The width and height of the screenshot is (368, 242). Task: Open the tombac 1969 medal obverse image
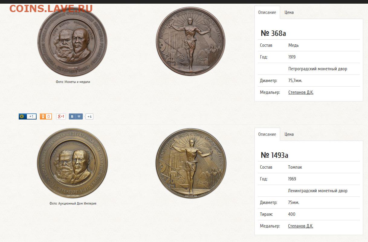(x=73, y=163)
